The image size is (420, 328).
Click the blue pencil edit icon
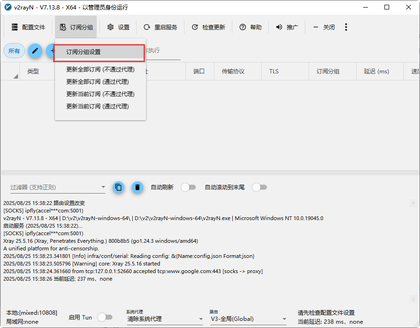[x=35, y=51]
